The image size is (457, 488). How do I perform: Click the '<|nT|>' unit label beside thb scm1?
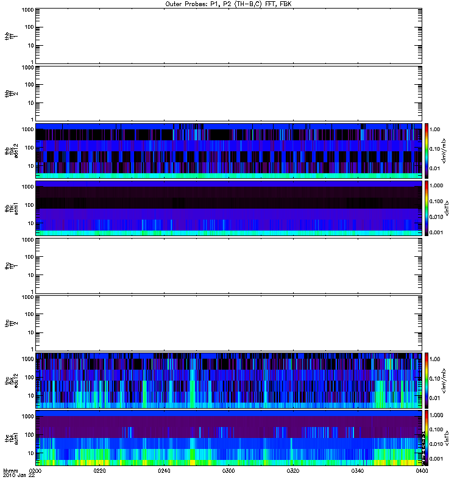pyautogui.click(x=447, y=208)
